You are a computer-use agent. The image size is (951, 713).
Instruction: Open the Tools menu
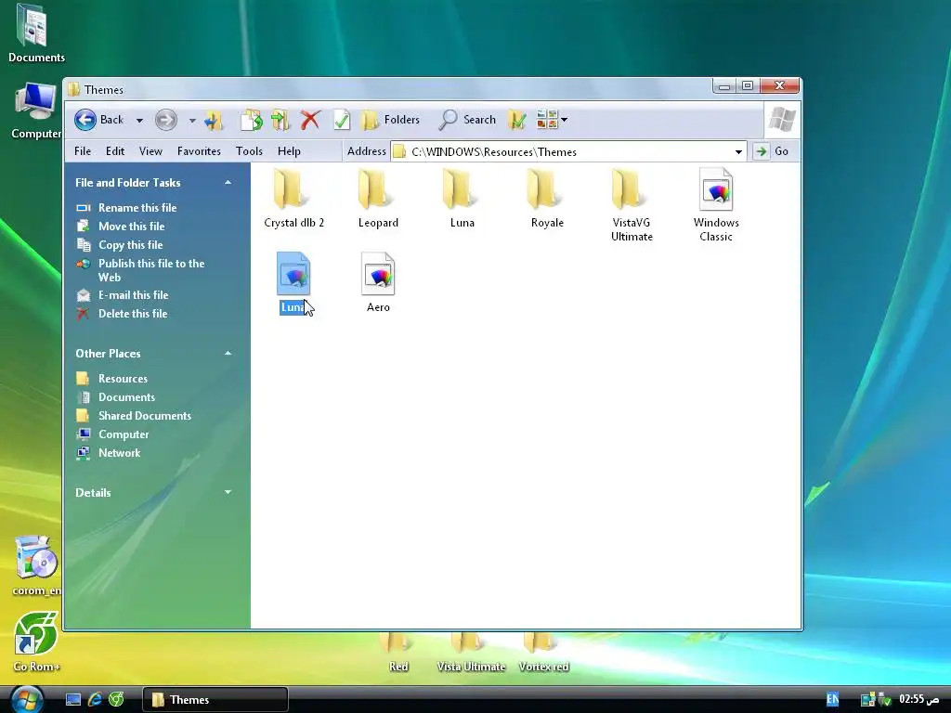[x=249, y=151]
